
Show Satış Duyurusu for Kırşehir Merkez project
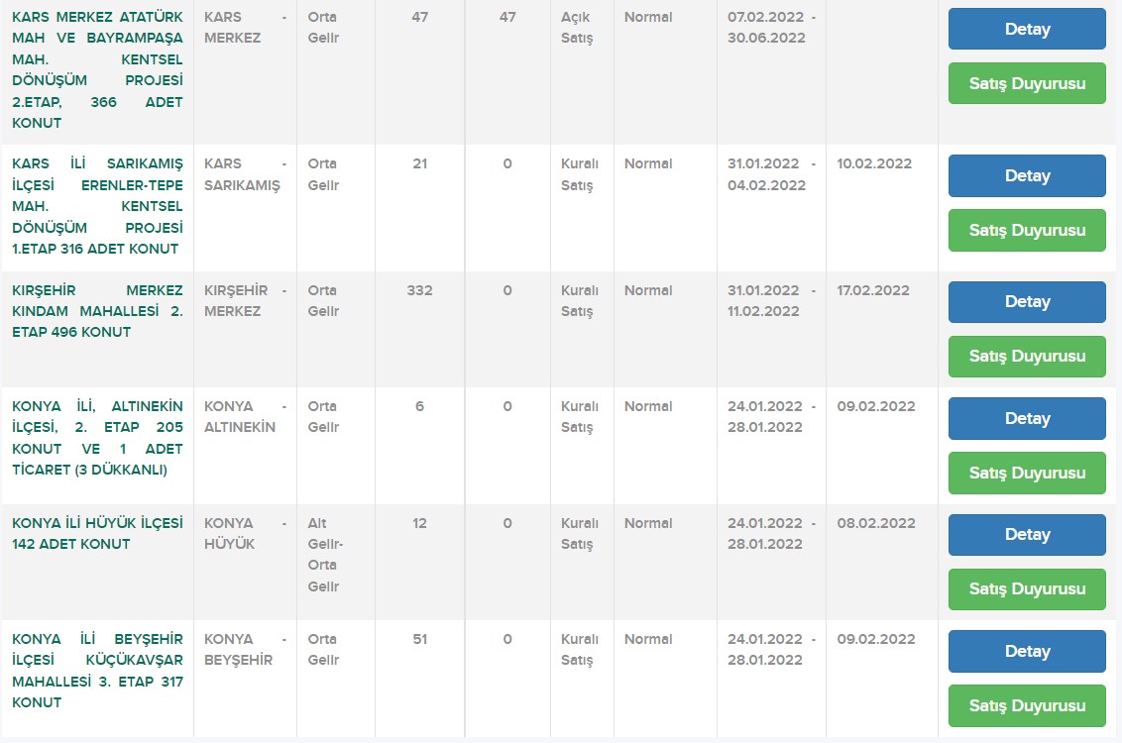[1027, 356]
